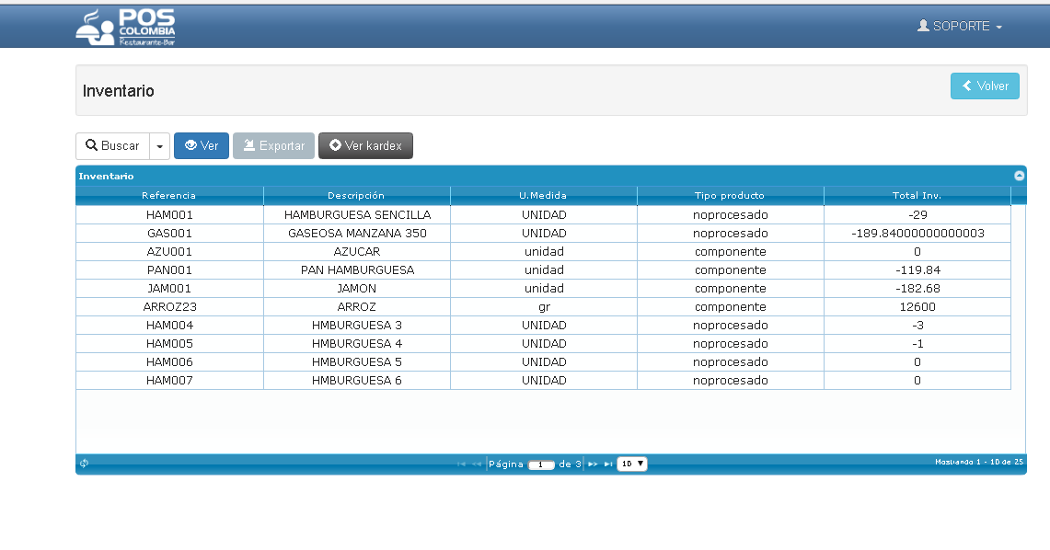The image size is (1050, 550).
Task: Click the -29 total cell
Action: pos(917,215)
